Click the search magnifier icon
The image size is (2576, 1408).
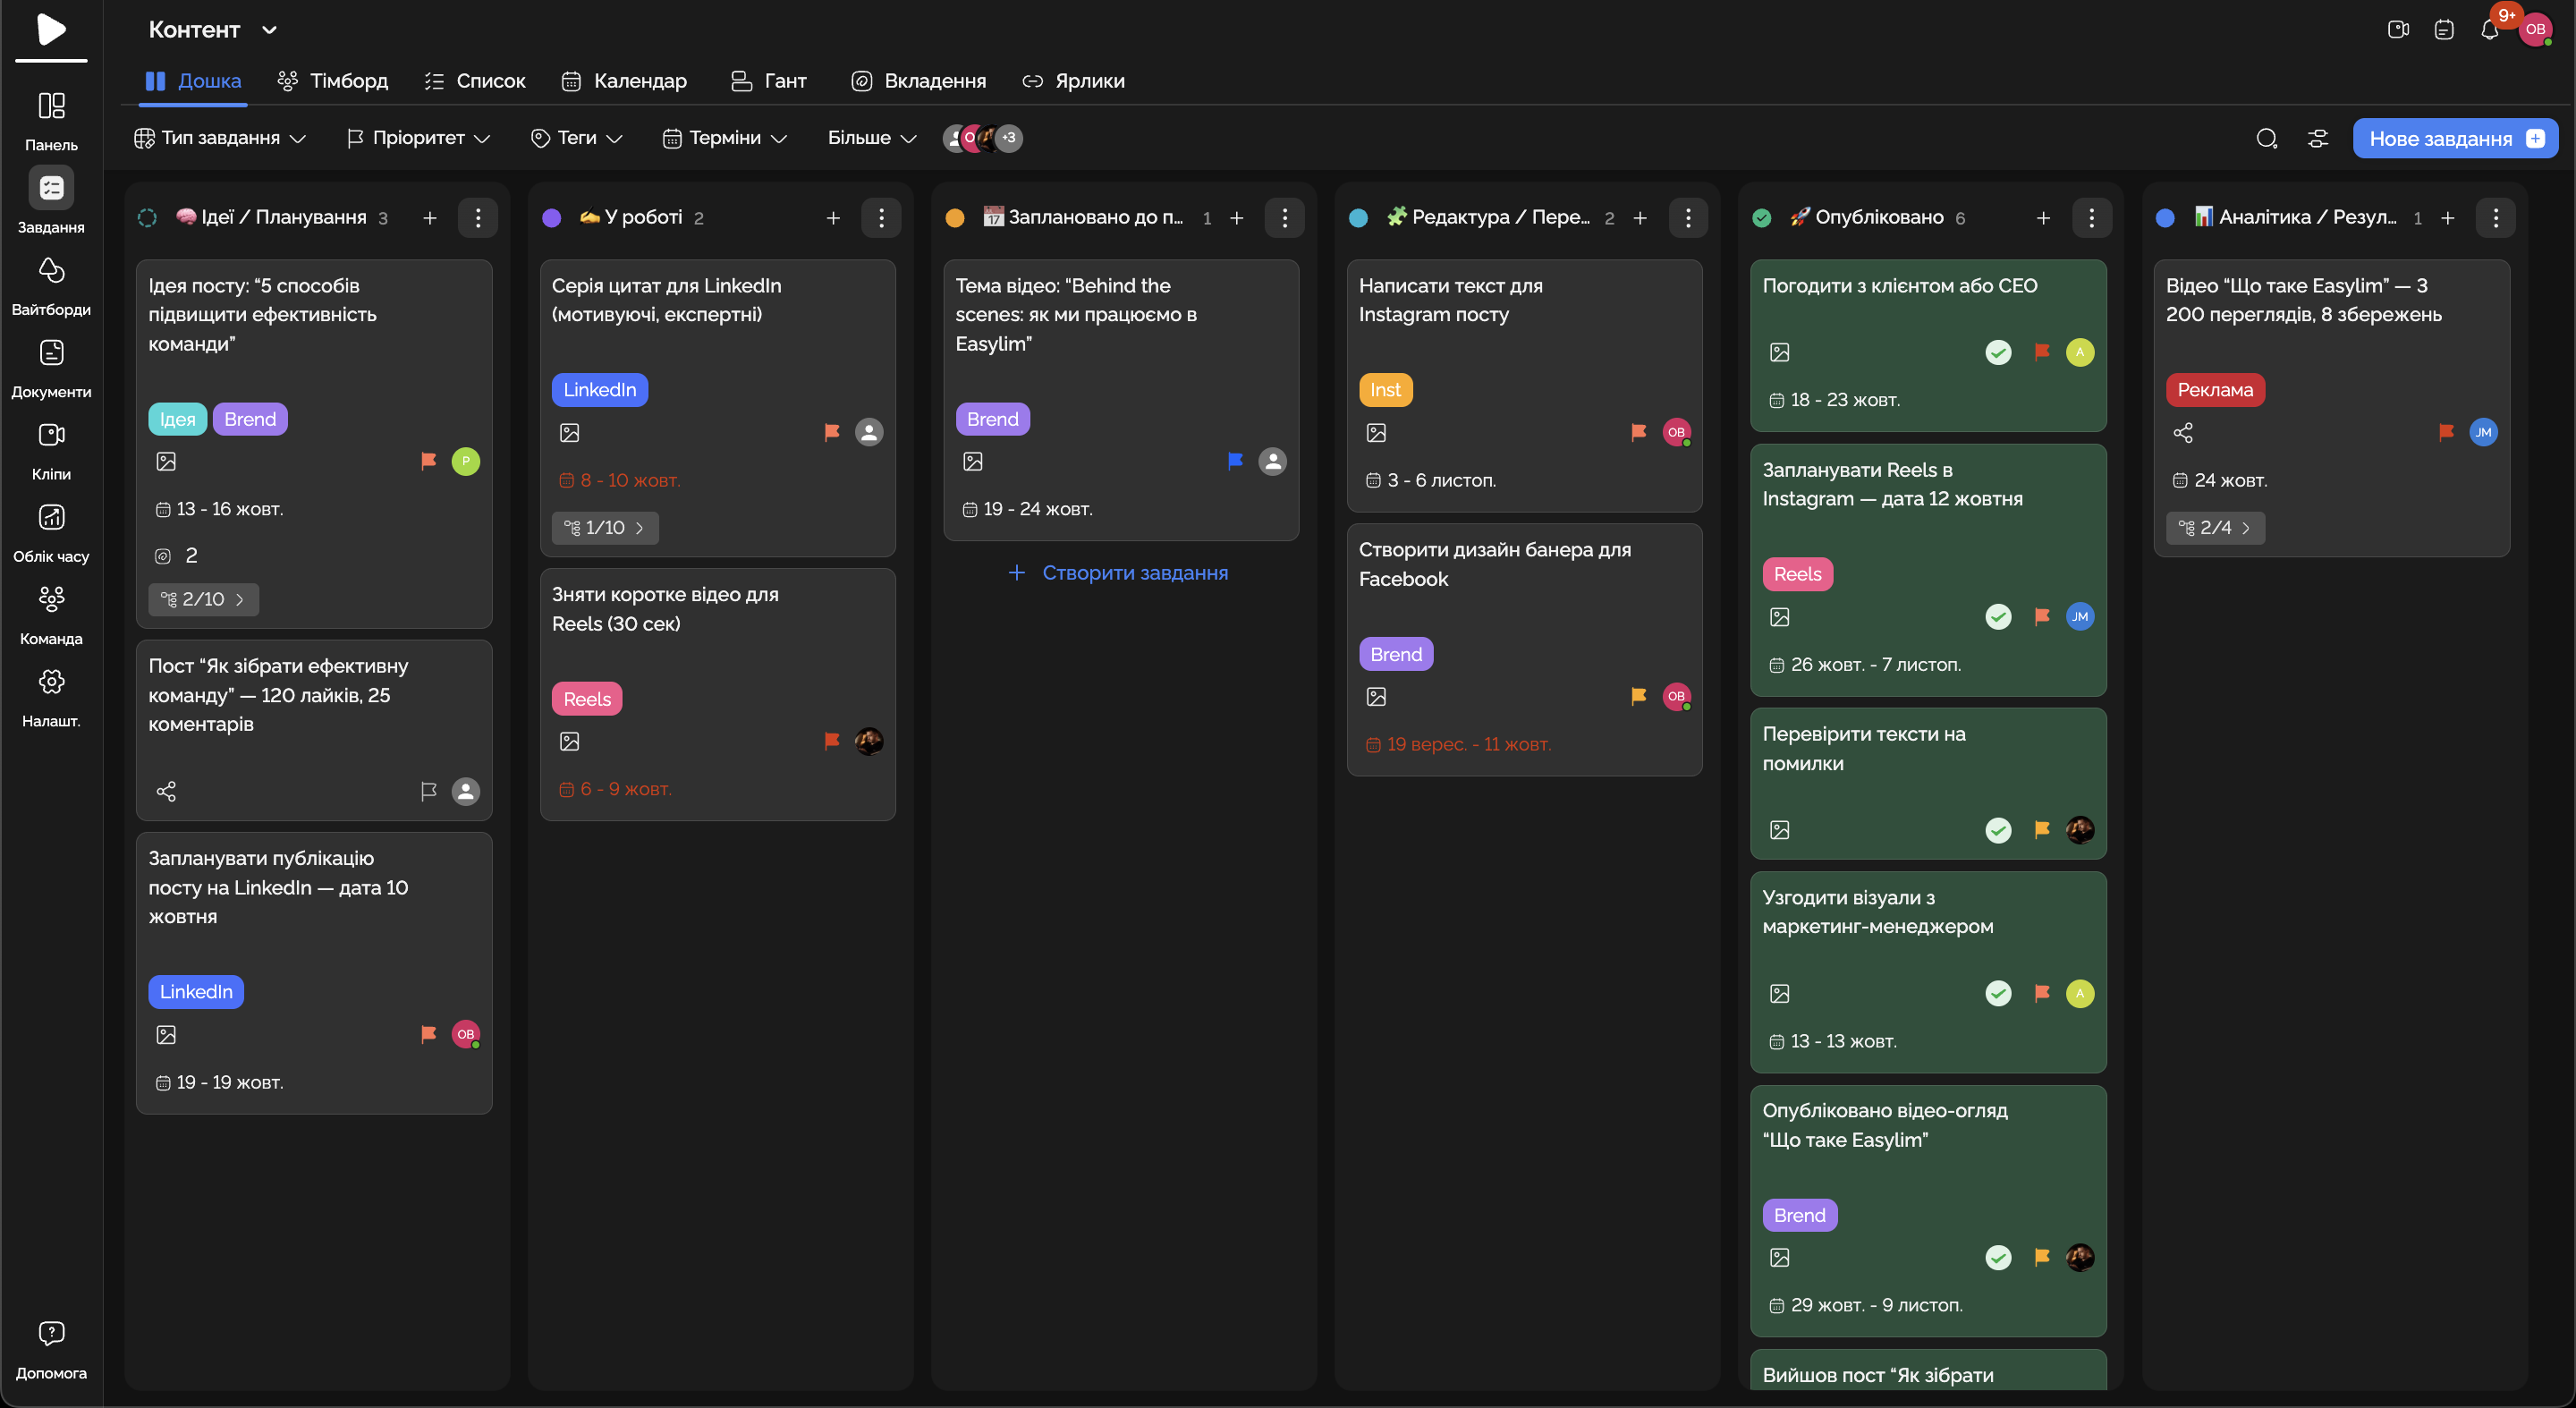tap(2266, 138)
